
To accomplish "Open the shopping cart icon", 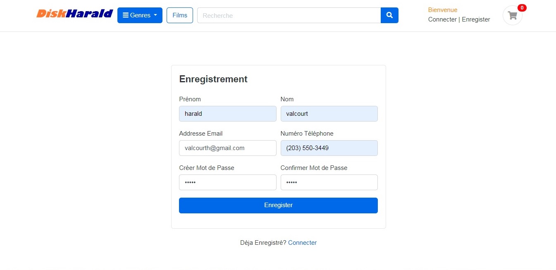I will click(x=512, y=16).
